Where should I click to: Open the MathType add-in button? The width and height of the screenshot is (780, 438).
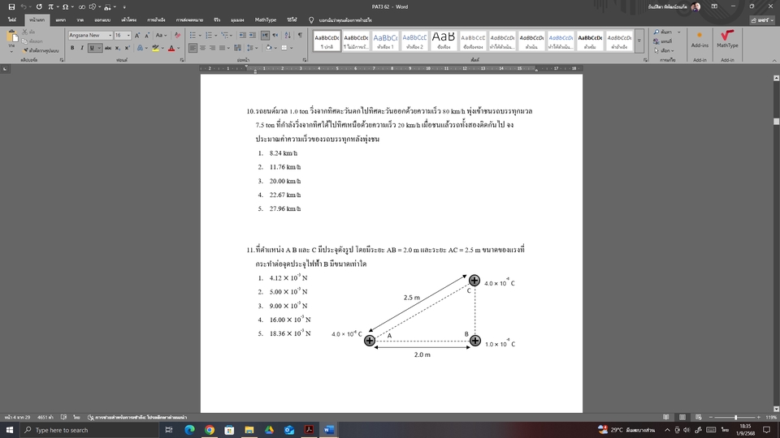click(727, 39)
